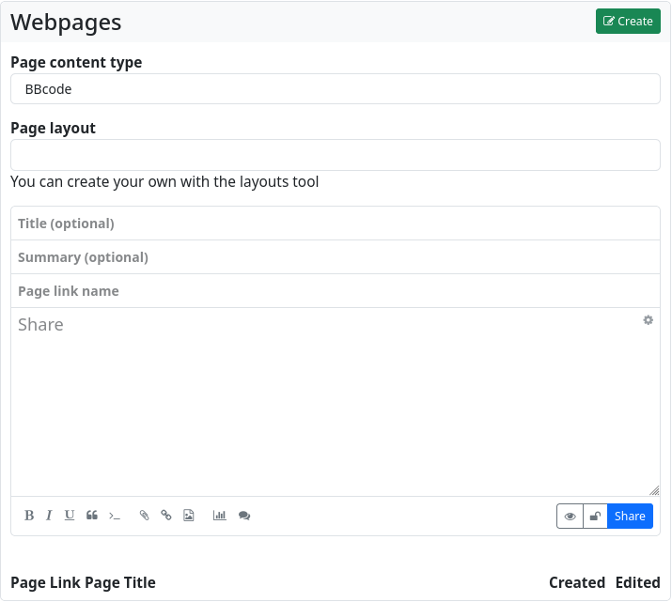Attach a file with the paperclip icon

[x=144, y=516]
